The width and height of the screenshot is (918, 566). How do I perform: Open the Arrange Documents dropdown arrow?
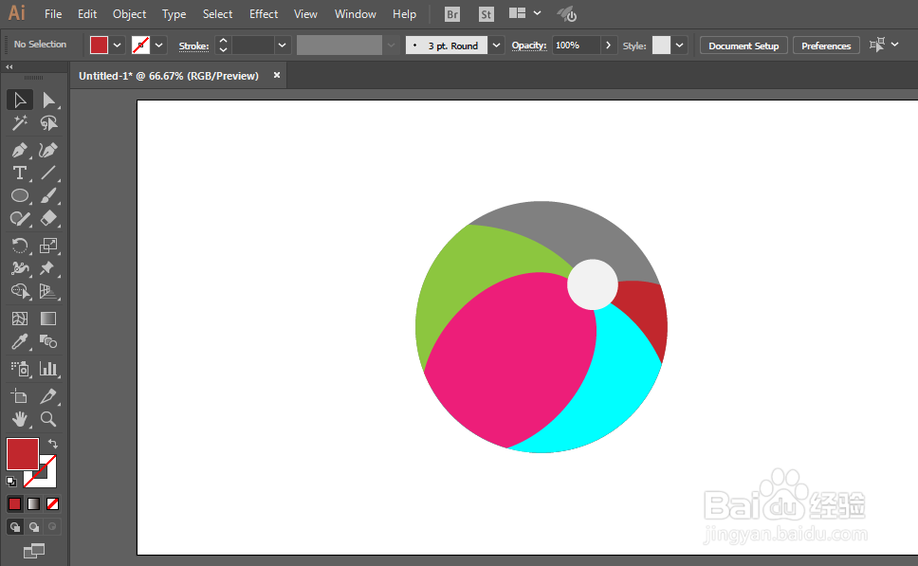tap(537, 13)
